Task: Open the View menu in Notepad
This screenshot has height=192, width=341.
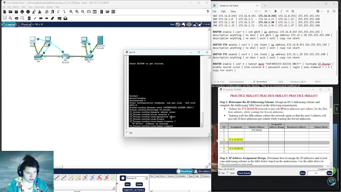Action: 233,11
